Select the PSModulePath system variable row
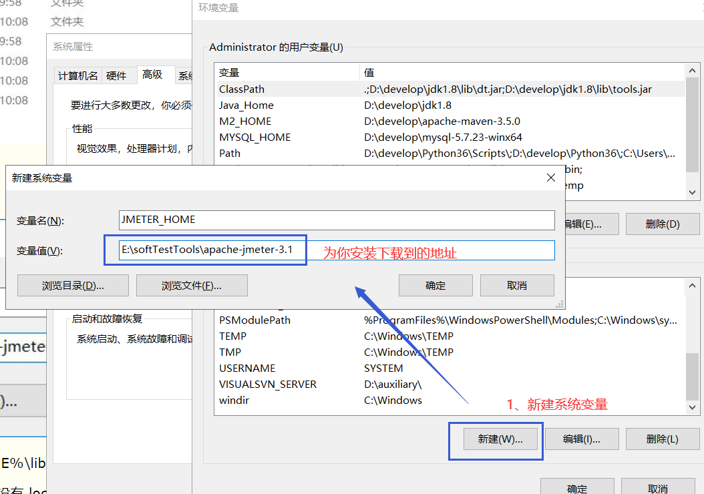 (x=452, y=320)
